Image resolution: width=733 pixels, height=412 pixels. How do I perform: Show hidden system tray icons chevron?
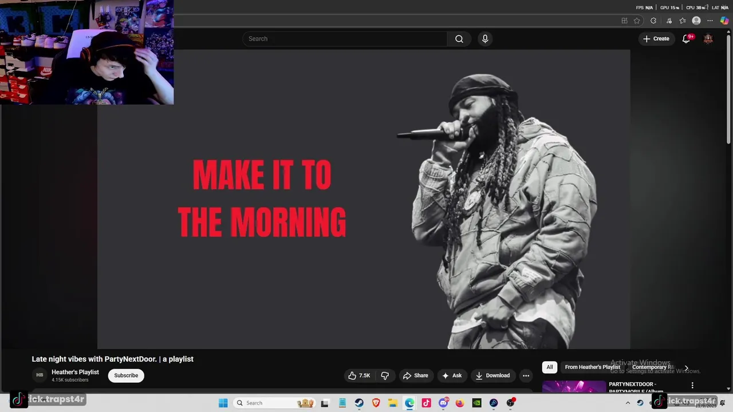coord(628,403)
